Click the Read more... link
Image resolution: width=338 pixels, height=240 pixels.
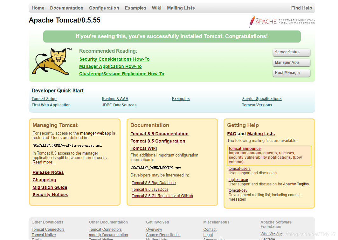coord(44,162)
